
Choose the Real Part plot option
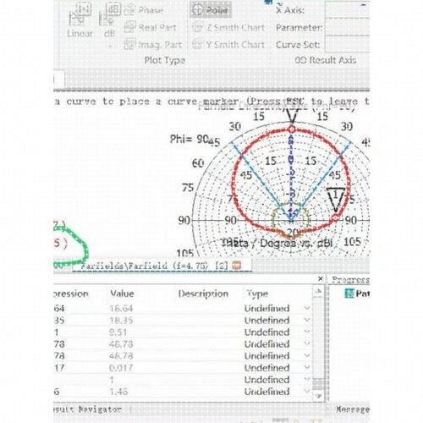(151, 27)
